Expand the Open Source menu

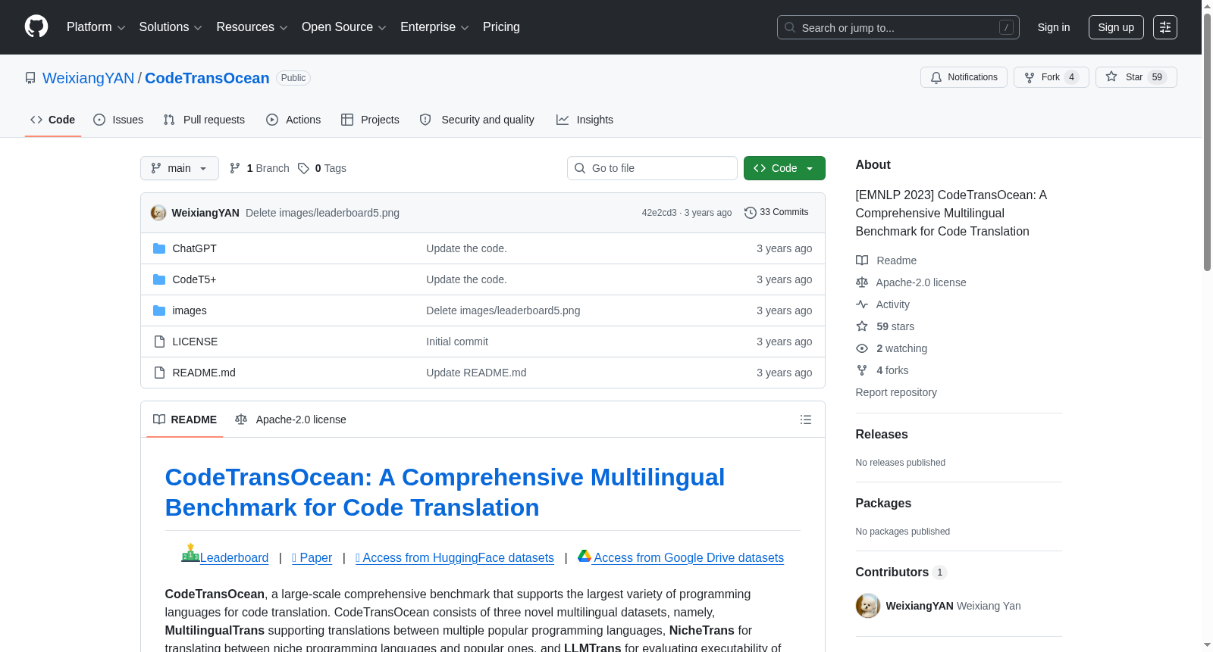344,27
